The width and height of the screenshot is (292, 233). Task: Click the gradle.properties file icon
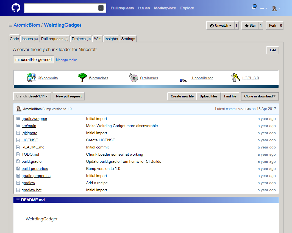(x=18, y=176)
